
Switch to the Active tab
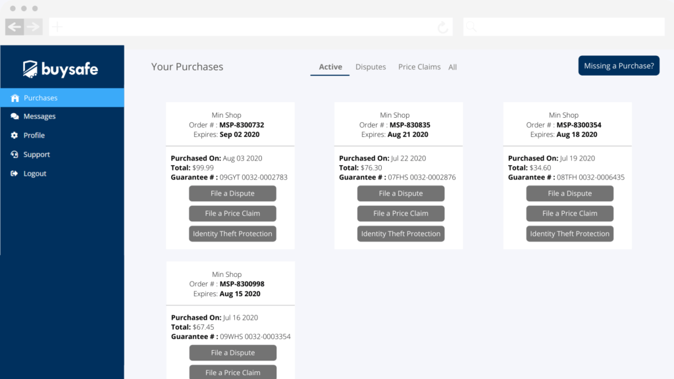pos(330,67)
